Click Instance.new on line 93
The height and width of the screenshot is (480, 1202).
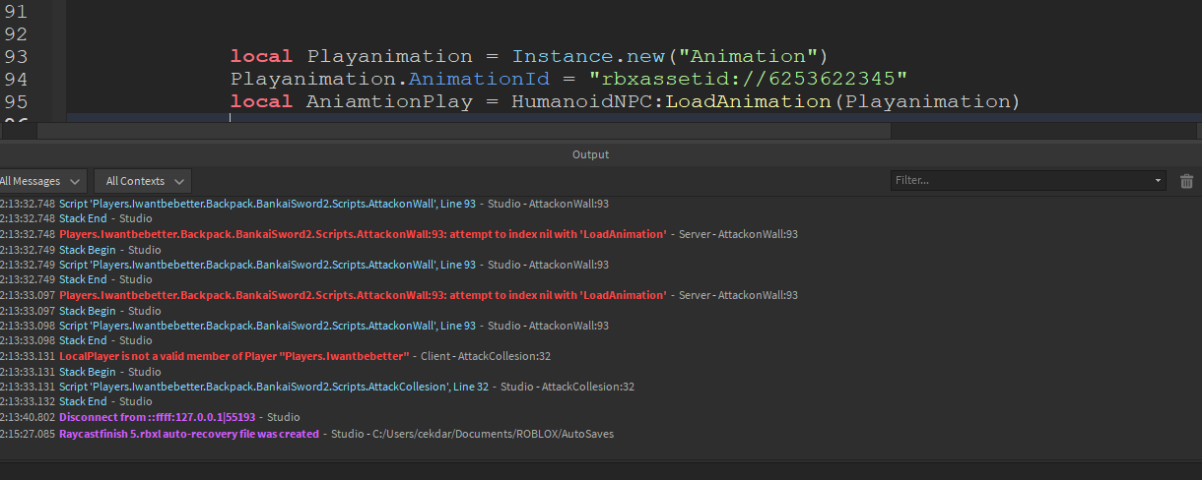pyautogui.click(x=580, y=57)
